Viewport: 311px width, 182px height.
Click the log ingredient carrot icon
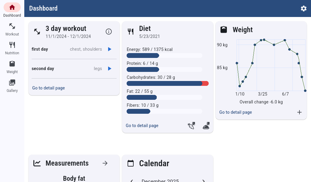[x=191, y=126]
